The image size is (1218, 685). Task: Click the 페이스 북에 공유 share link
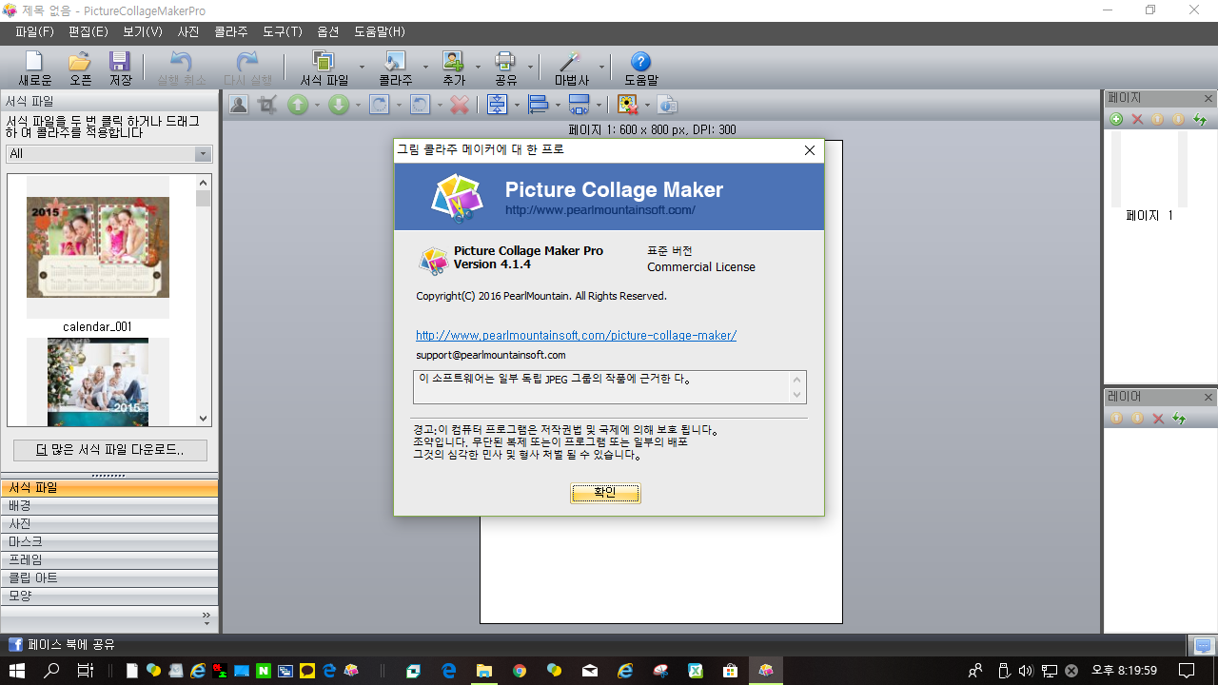click(x=71, y=644)
